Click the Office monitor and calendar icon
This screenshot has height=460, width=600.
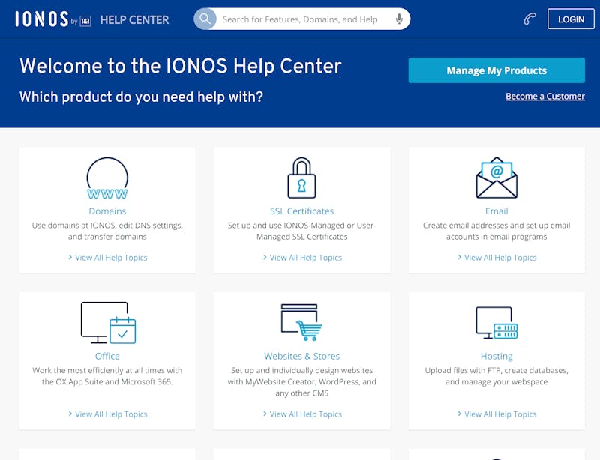(108, 323)
